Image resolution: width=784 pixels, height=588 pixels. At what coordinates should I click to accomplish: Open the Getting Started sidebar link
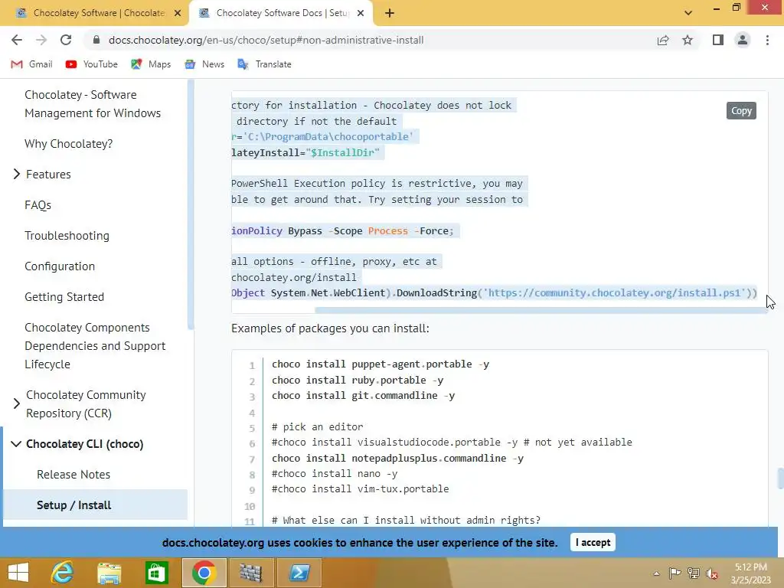coord(64,297)
